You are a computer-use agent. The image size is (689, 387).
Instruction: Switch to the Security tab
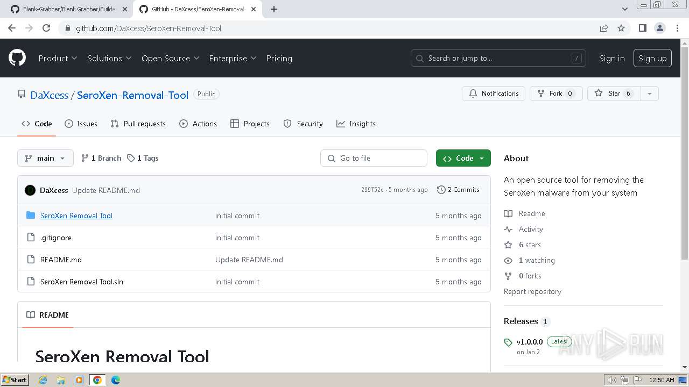[303, 124]
